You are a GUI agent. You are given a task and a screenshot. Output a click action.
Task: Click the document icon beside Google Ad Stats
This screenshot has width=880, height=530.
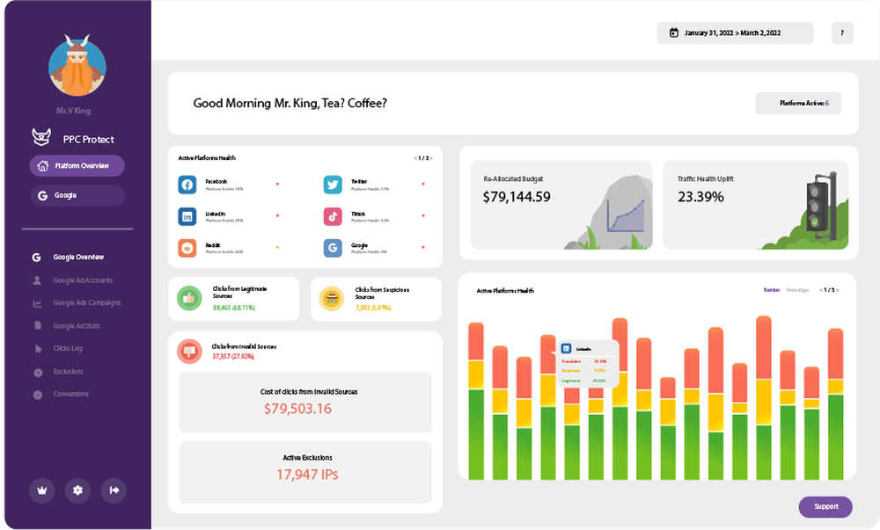click(x=38, y=325)
